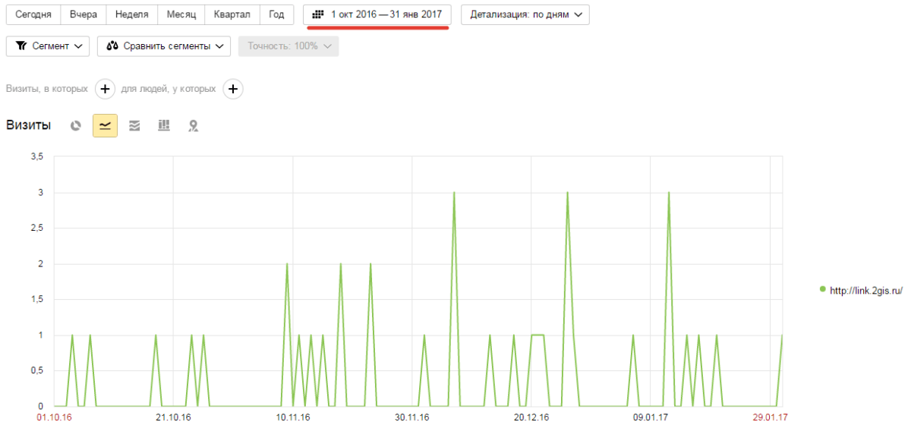
Task: Open the 'Точность: 100%' dropdown
Action: click(x=288, y=46)
